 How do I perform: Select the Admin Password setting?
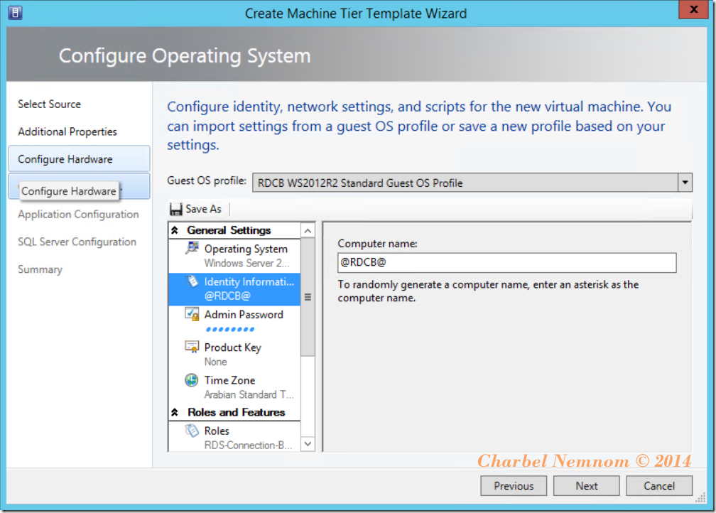point(234,322)
